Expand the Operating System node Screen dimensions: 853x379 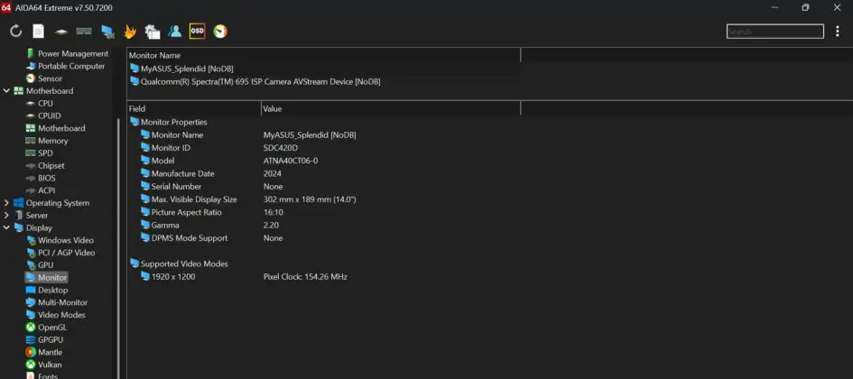point(6,203)
